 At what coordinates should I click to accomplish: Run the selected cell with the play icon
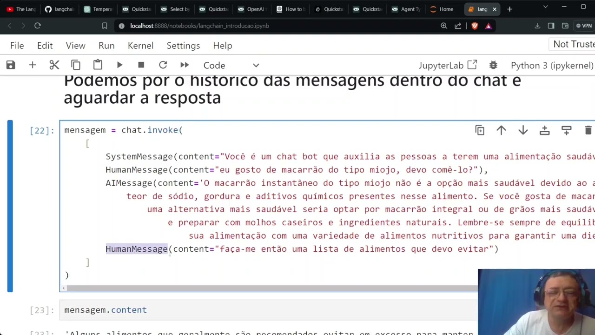pyautogui.click(x=119, y=65)
